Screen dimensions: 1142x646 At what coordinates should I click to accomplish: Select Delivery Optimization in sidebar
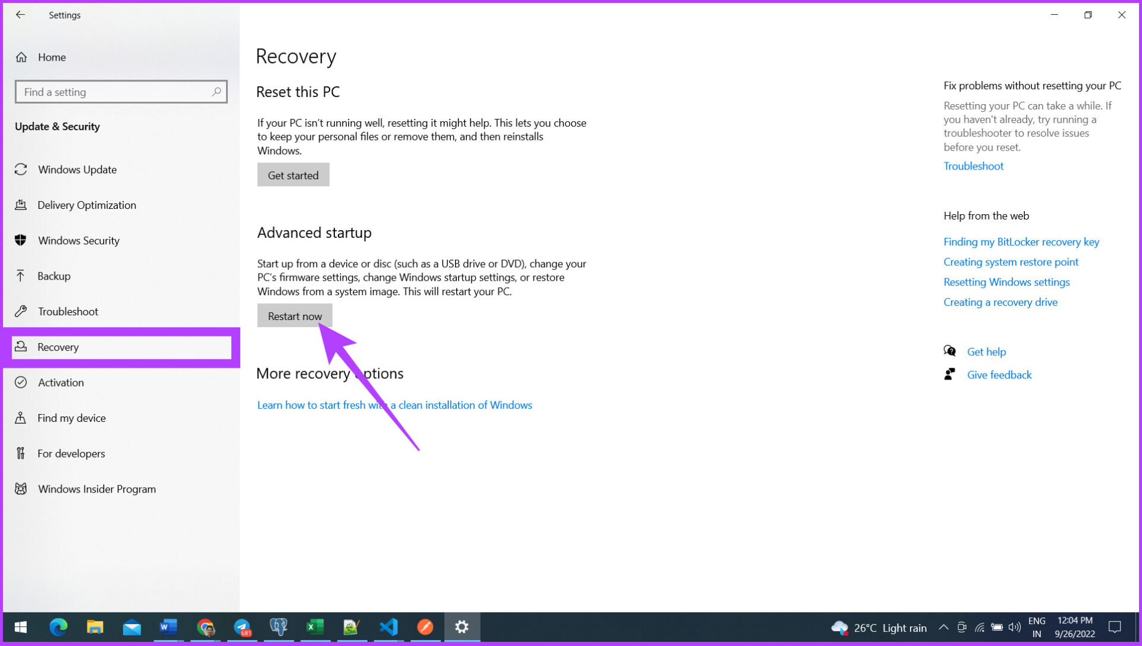(x=86, y=205)
